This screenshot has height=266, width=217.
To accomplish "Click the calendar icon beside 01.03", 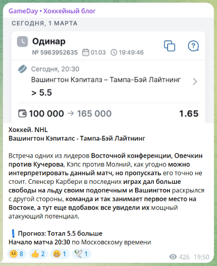I will [85, 52].
